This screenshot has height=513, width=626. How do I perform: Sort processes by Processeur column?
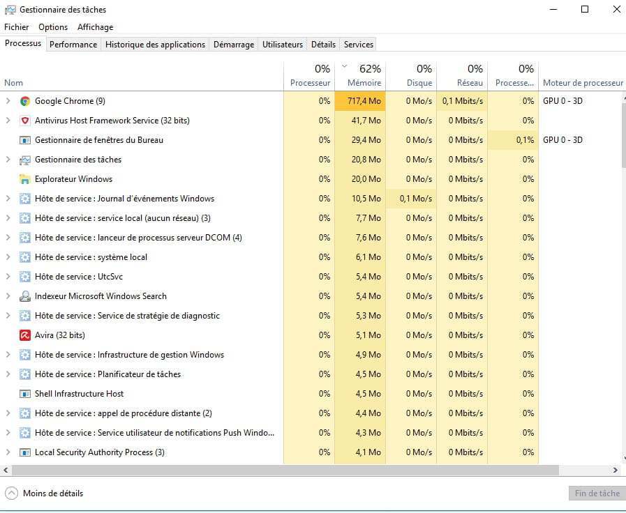click(x=309, y=77)
